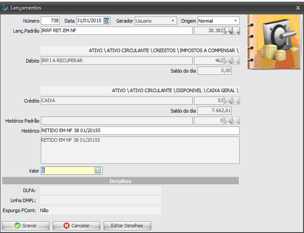Click the Lançamentos window title icon
Viewport: 304px width, 233px height.
5,8
